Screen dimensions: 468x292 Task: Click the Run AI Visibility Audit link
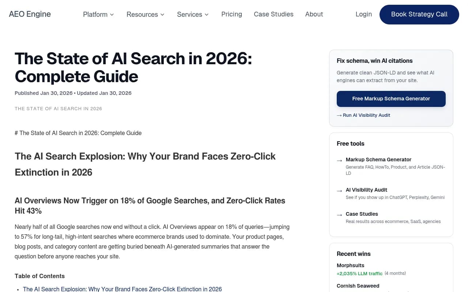pyautogui.click(x=366, y=115)
